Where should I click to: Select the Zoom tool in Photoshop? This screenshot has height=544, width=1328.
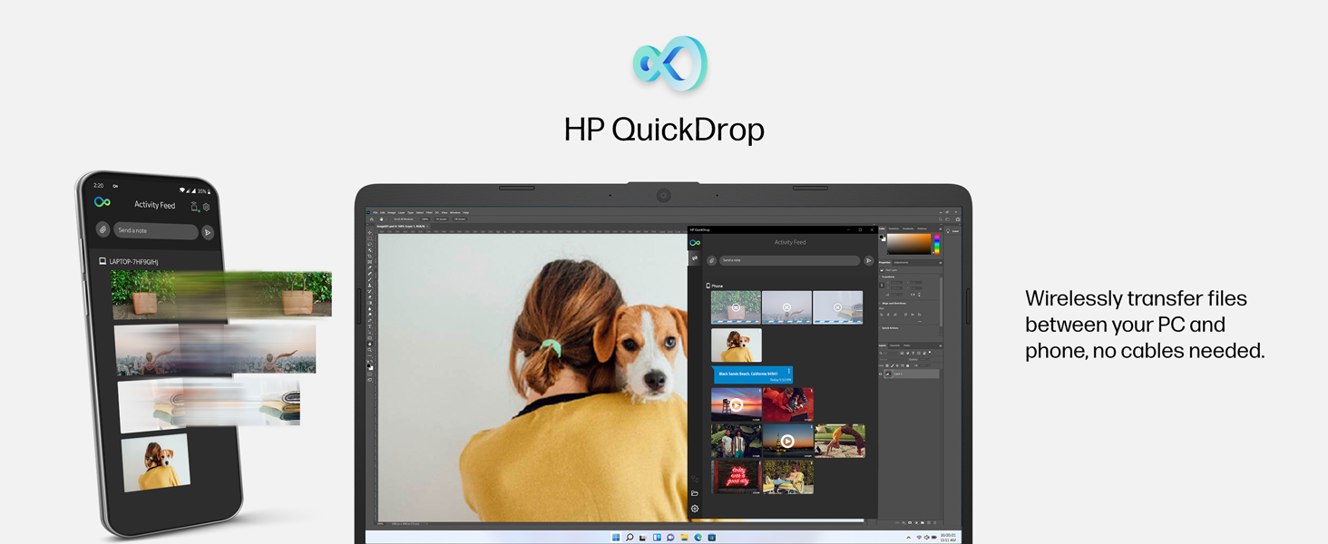(x=370, y=351)
